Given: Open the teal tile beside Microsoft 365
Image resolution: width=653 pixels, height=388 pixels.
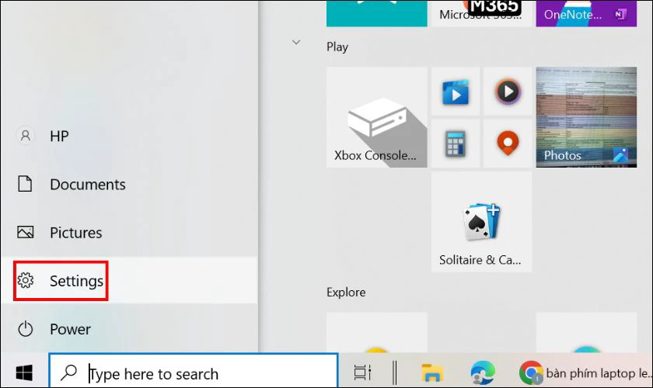Looking at the screenshot, I should pos(377,13).
